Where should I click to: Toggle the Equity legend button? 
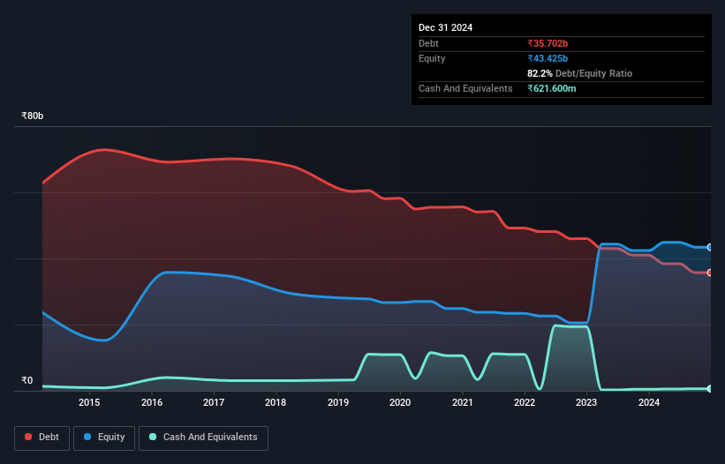pyautogui.click(x=104, y=438)
